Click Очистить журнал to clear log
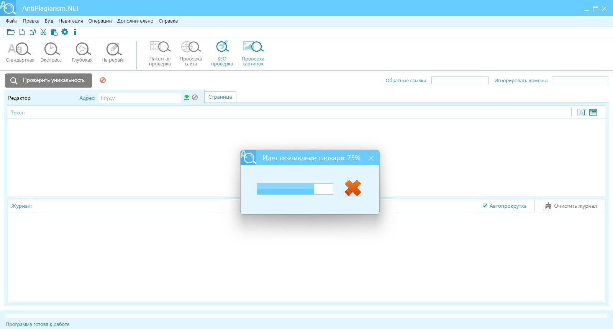Viewport: 613px width, 329px height. click(x=570, y=206)
